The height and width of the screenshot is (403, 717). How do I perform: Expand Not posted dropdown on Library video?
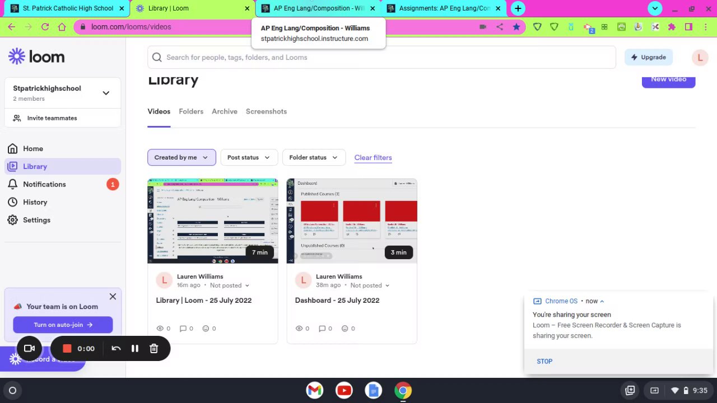pyautogui.click(x=230, y=285)
